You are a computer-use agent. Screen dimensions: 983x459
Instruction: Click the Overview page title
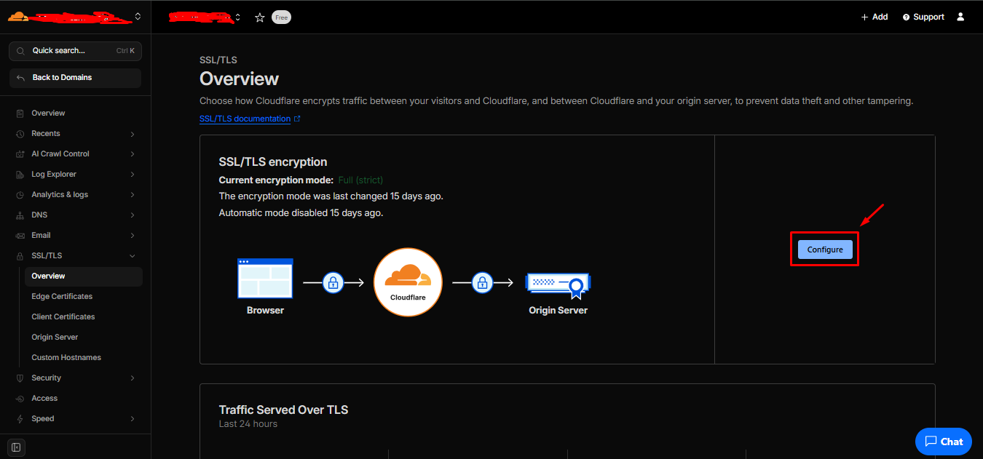240,79
